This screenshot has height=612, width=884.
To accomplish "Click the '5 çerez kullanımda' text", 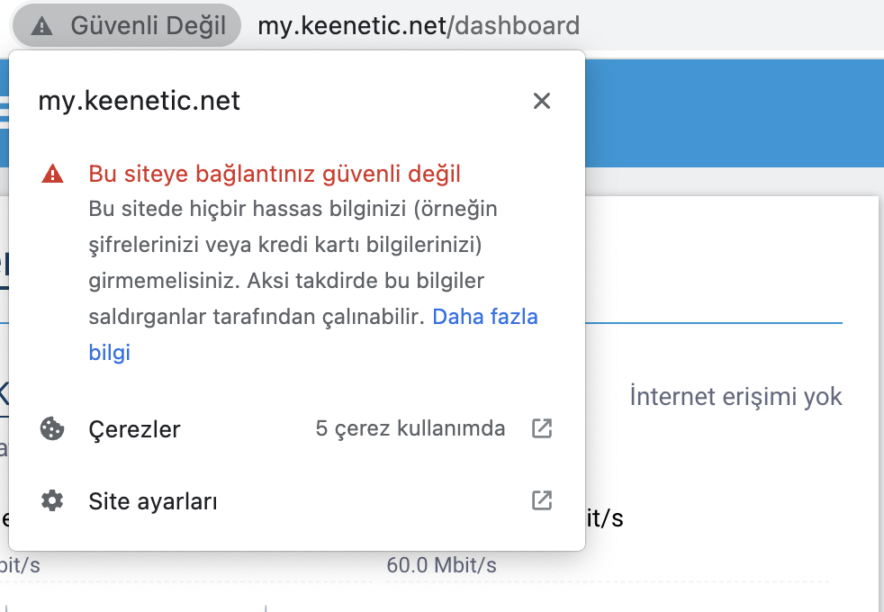I will pyautogui.click(x=410, y=428).
